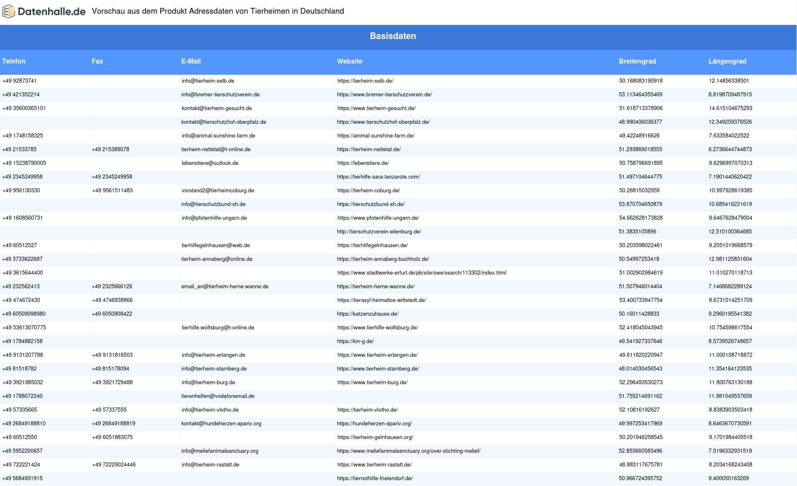Click email tierenhelfen@vodafonemail.de
The image size is (797, 486).
tap(218, 396)
